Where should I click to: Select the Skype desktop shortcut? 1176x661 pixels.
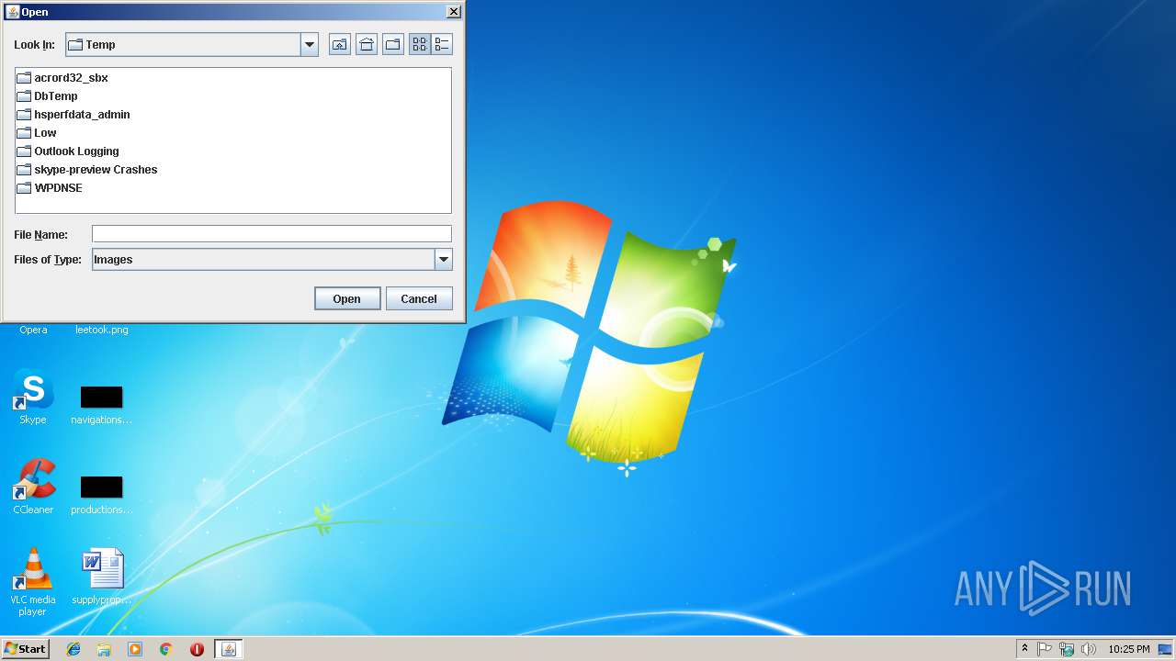33,398
